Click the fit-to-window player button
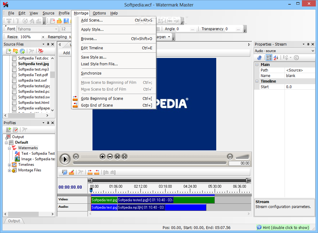Image resolution: width=318 pixels, height=233 pixels. tap(117, 157)
